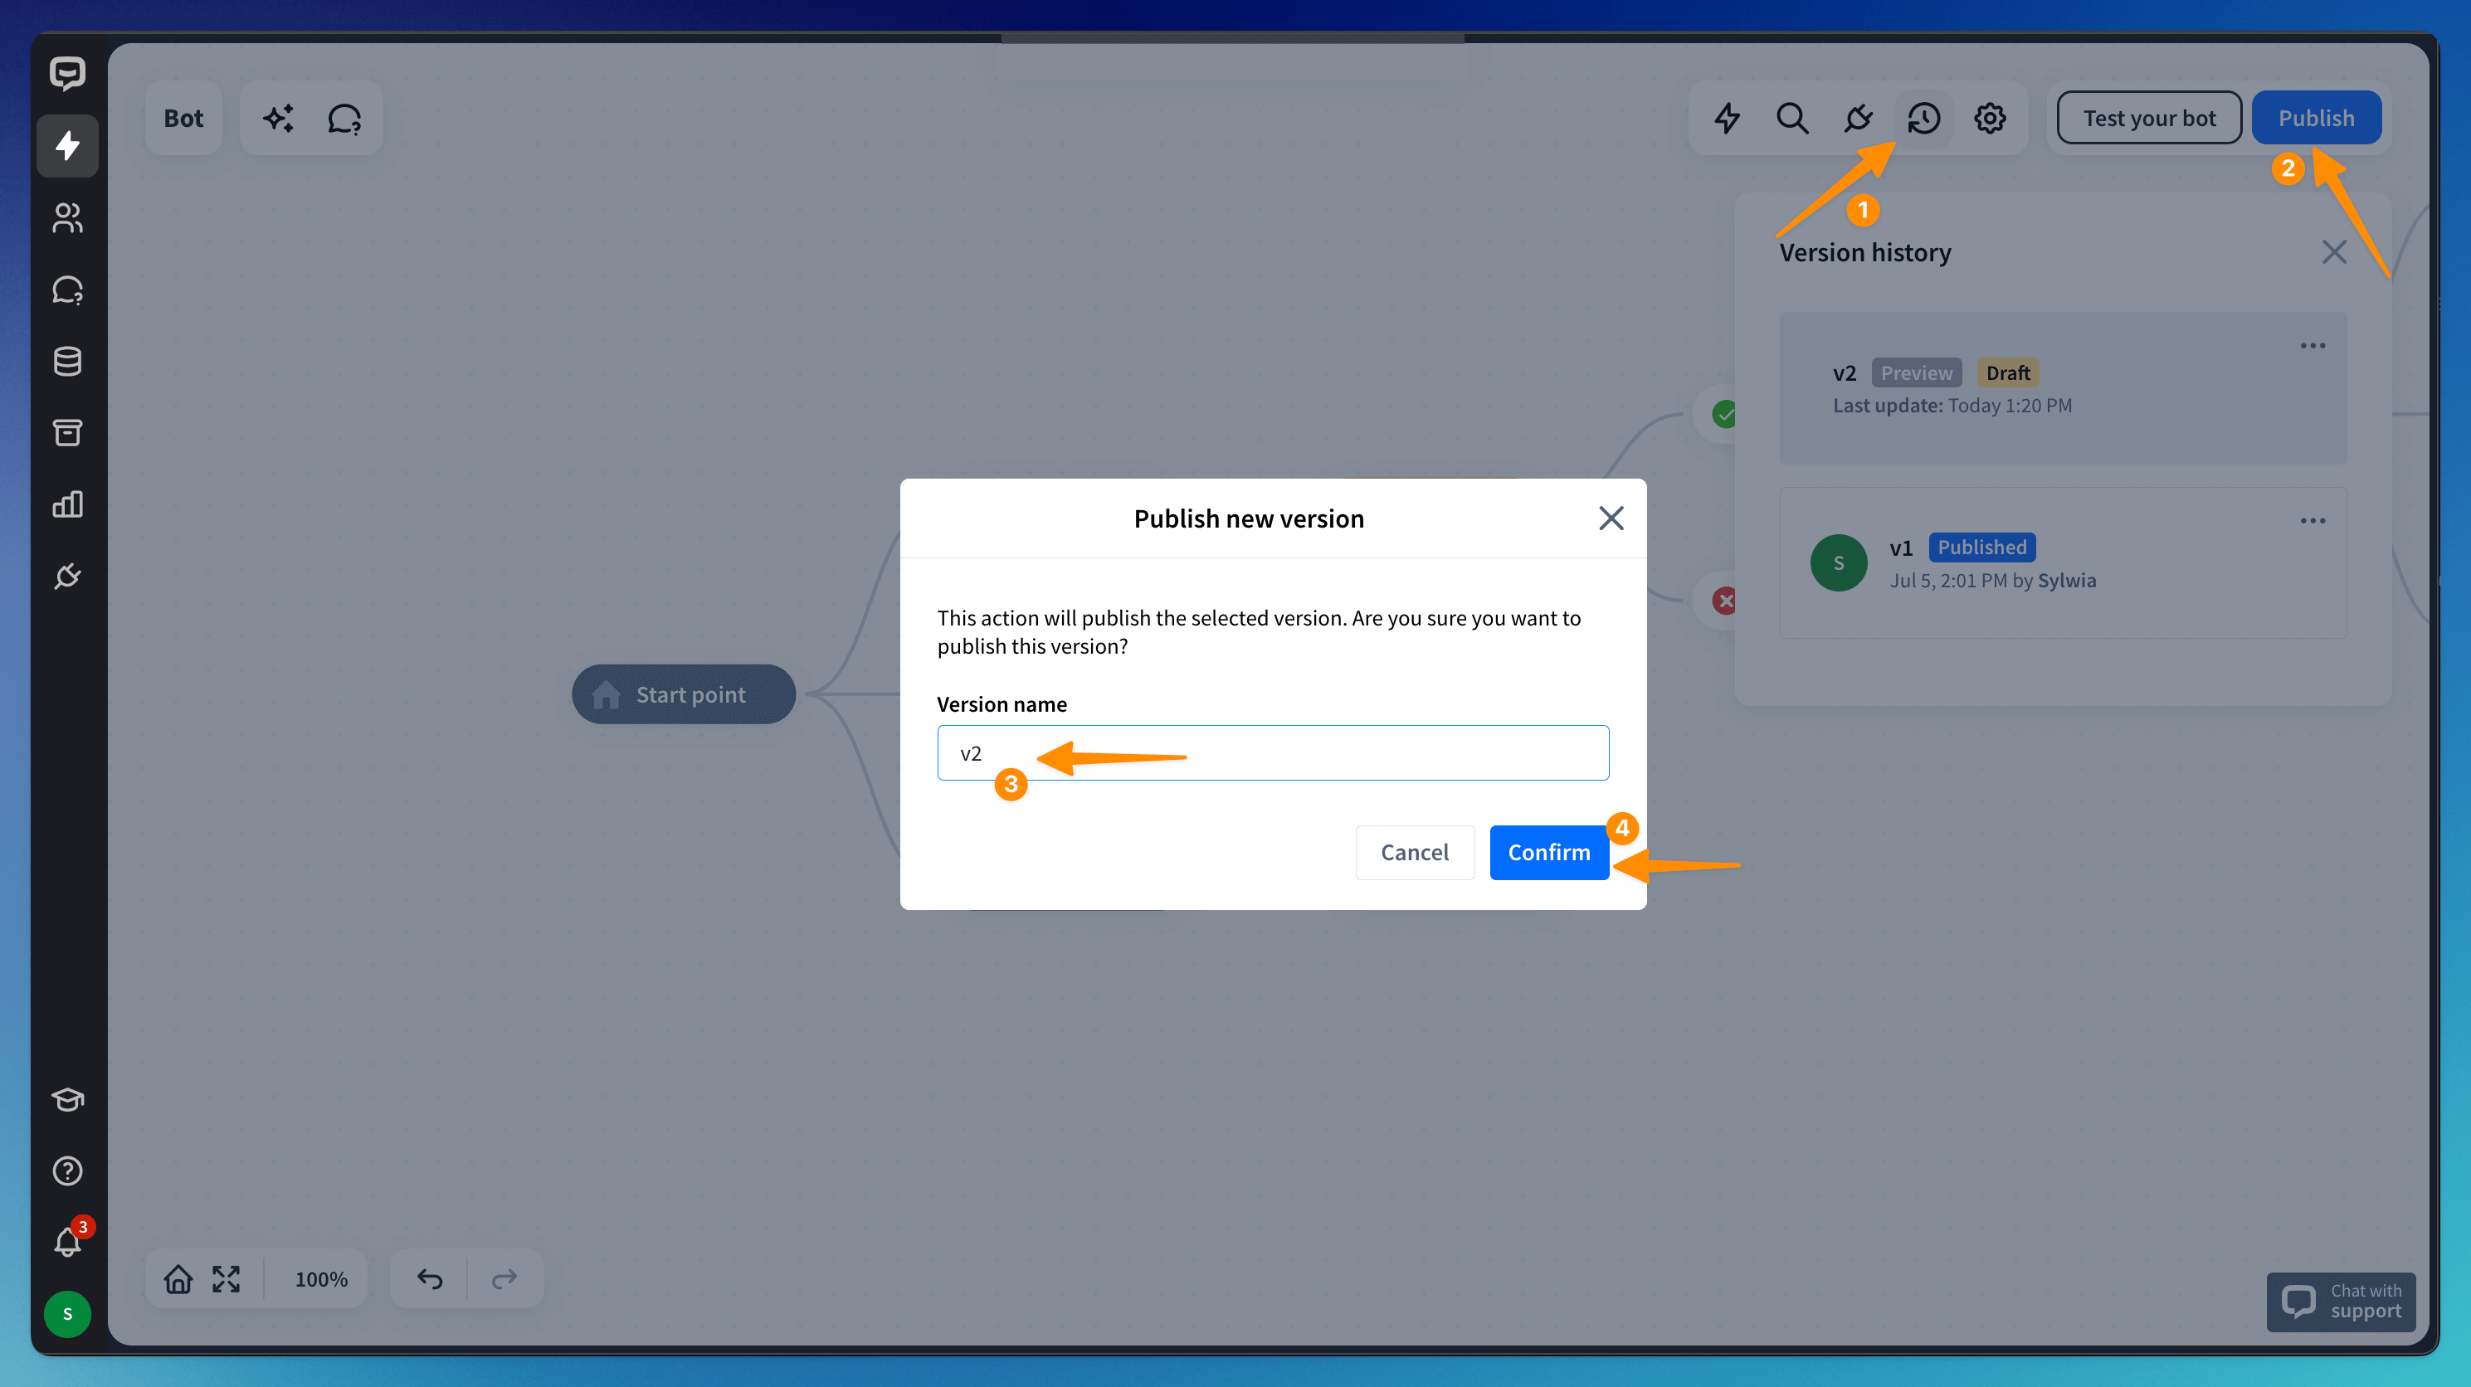Cancel the publish dialog

(x=1414, y=852)
